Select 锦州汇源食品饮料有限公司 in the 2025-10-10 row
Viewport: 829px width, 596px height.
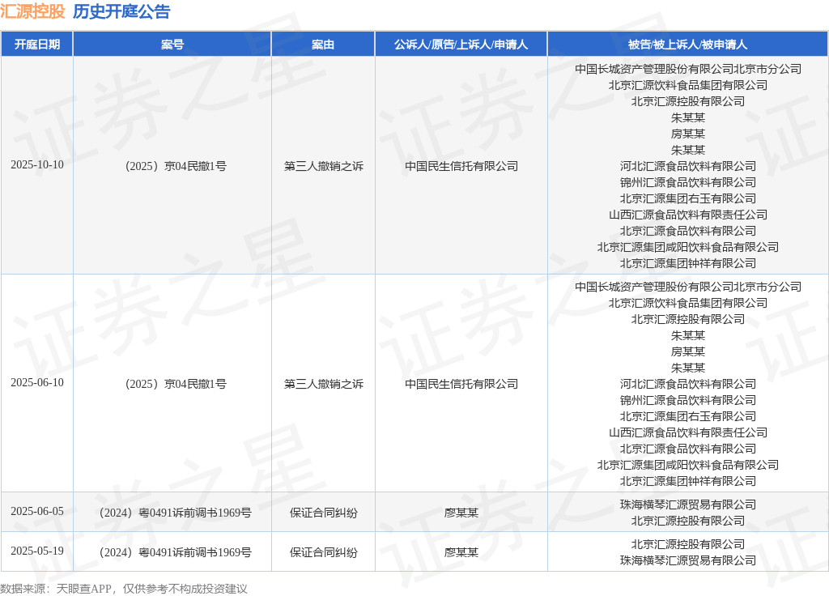click(688, 182)
